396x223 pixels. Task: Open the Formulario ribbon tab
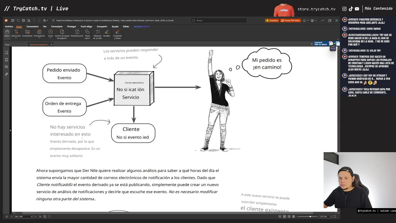[57, 27]
